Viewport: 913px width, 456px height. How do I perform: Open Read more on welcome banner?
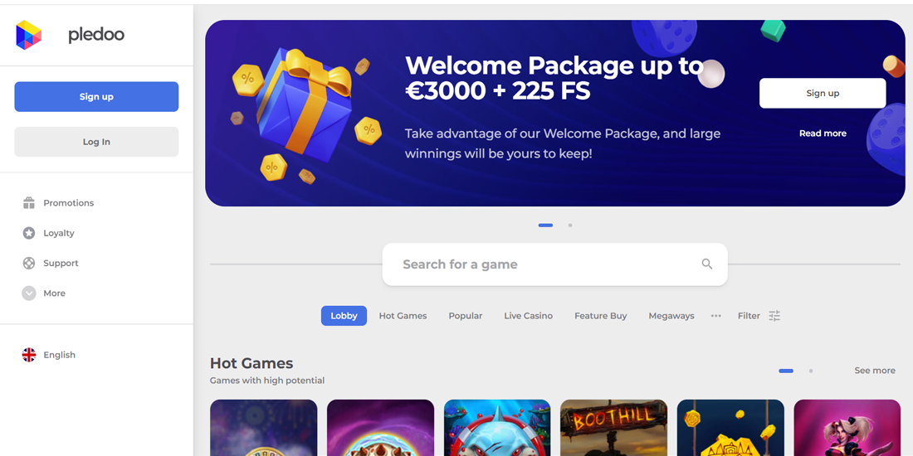click(x=823, y=133)
